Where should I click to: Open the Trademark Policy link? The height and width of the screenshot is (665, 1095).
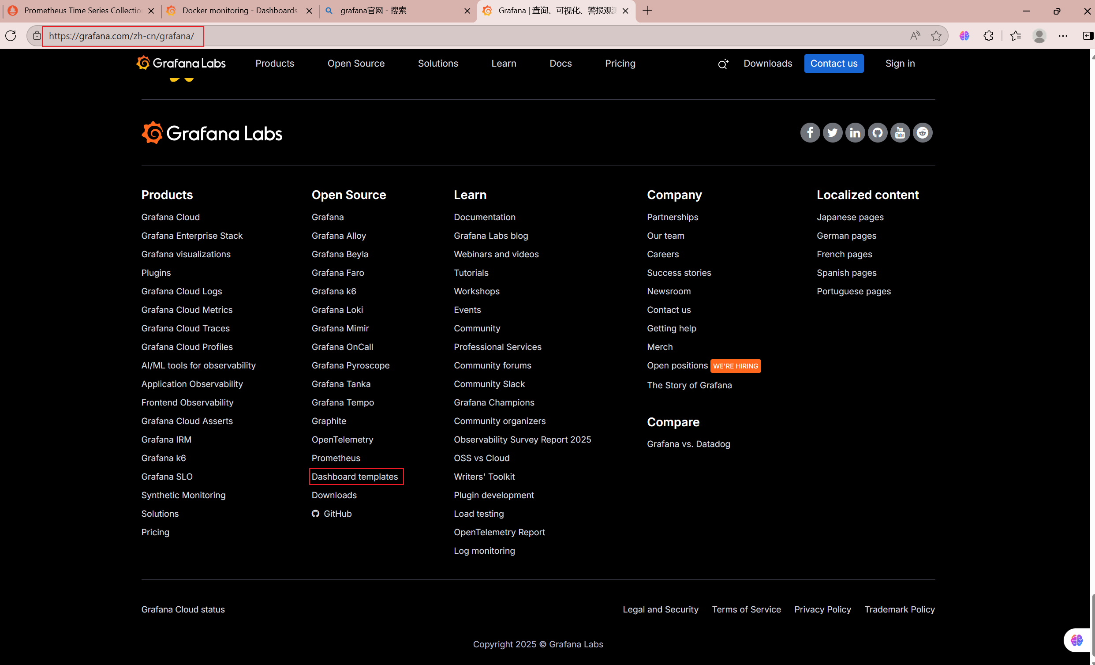pyautogui.click(x=900, y=609)
